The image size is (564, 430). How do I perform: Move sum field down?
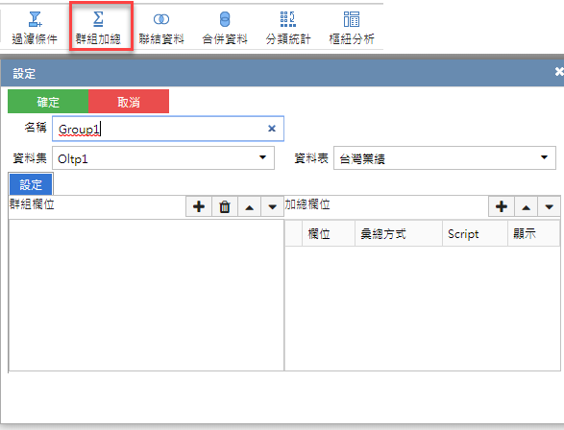(x=549, y=206)
